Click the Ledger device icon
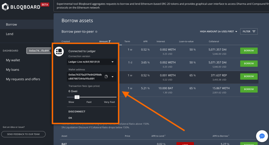This screenshot has width=269, height=145. click(59, 51)
